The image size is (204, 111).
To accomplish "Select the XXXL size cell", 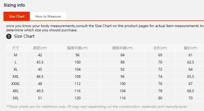I will coord(16,84).
